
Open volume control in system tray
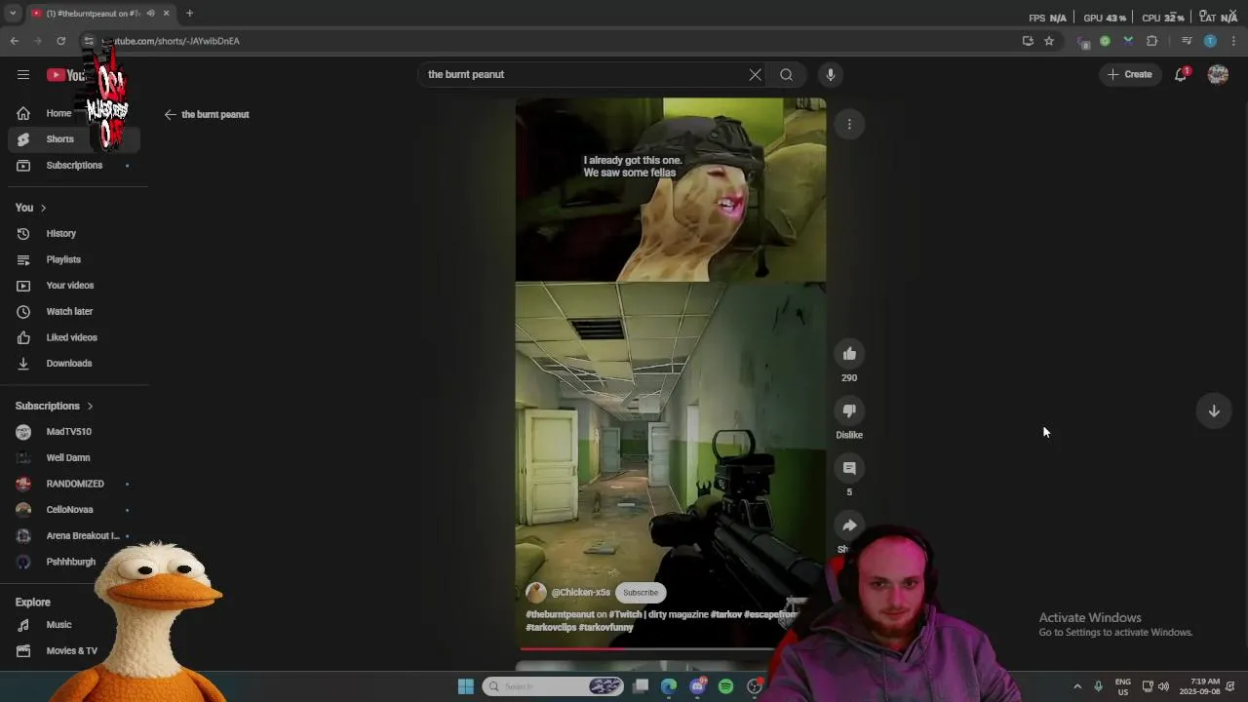pyautogui.click(x=1163, y=686)
